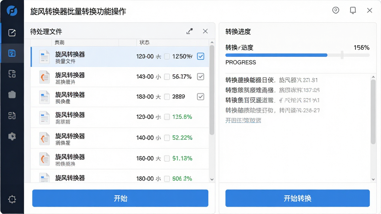Open settings gear at sidebar bottom
This screenshot has height=214, width=381.
coord(12,200)
